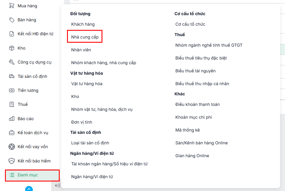Image resolution: width=285 pixels, height=191 pixels.
Task: Open the Danh mục sidebar menu
Action: [32, 175]
